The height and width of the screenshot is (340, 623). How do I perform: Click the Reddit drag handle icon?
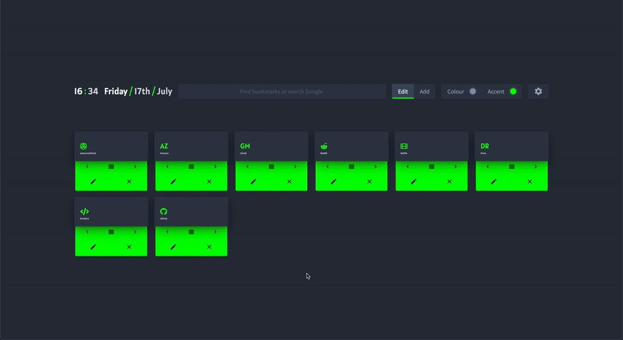351,167
